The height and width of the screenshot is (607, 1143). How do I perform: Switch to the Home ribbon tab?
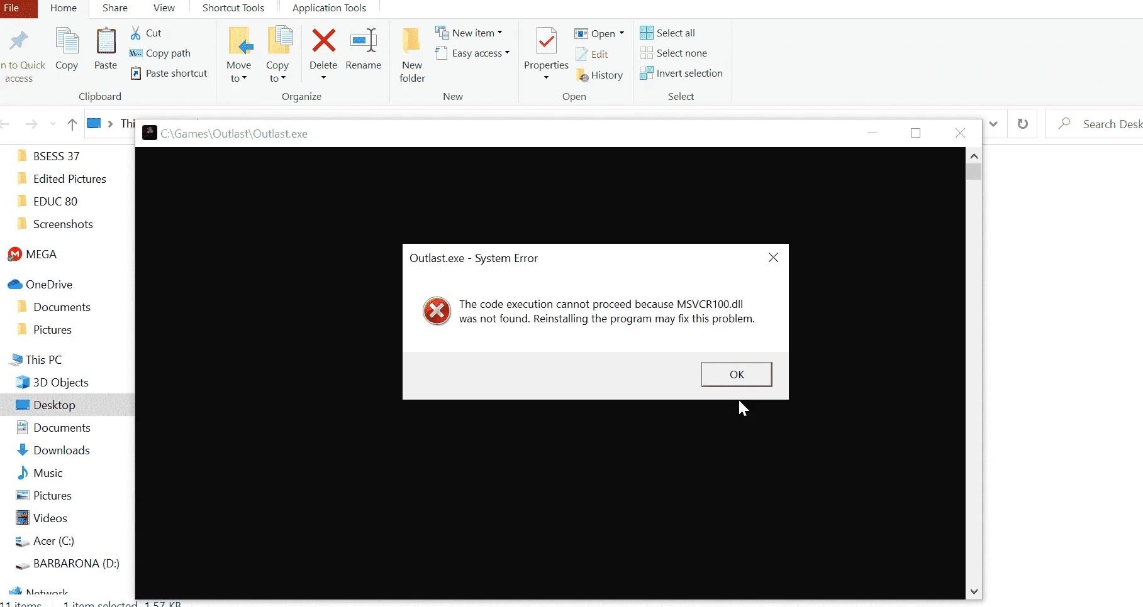click(64, 9)
